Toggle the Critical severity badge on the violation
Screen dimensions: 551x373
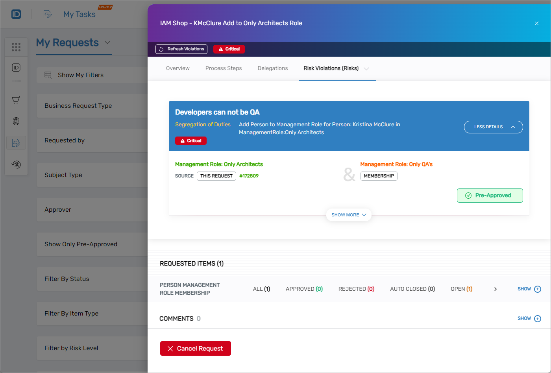pos(190,140)
